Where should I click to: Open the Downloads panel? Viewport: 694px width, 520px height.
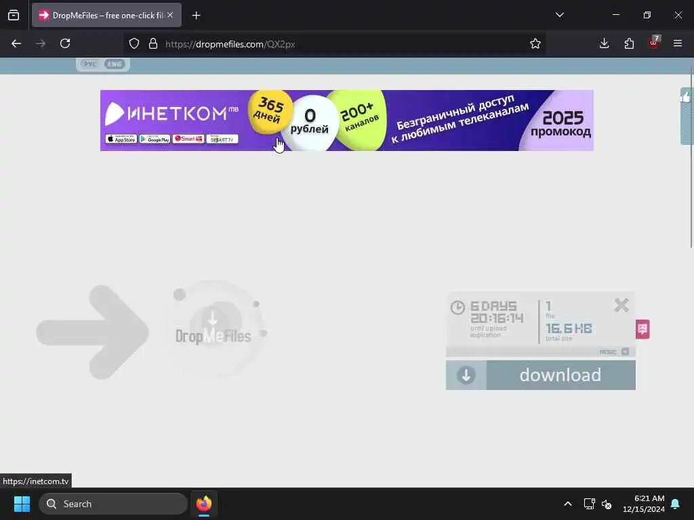tap(604, 43)
